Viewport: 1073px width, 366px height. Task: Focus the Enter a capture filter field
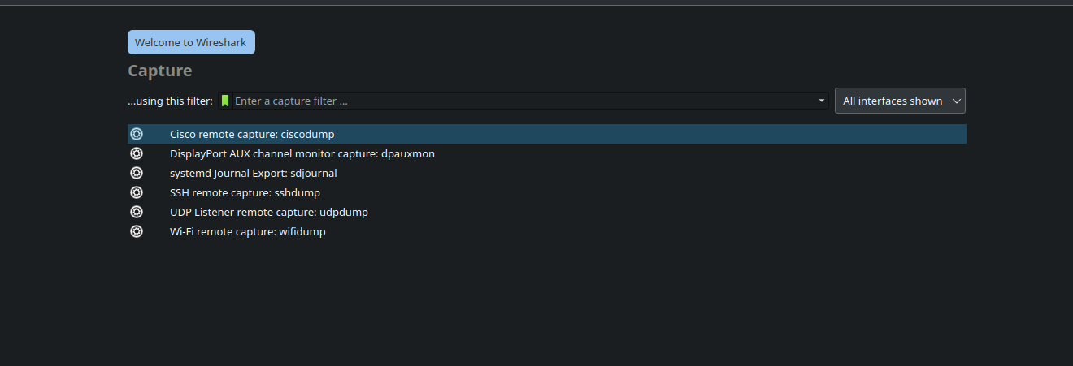tap(523, 101)
